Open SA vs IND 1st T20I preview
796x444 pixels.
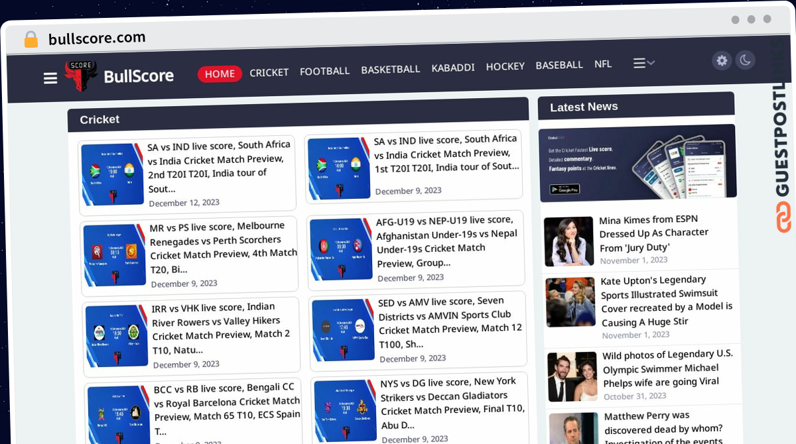(x=446, y=153)
